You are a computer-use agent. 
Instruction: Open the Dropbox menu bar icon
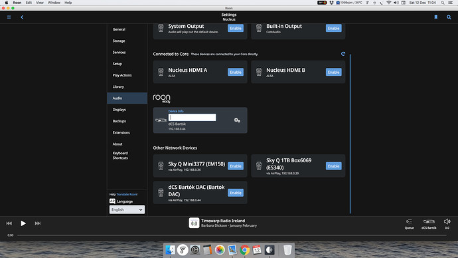[331, 3]
